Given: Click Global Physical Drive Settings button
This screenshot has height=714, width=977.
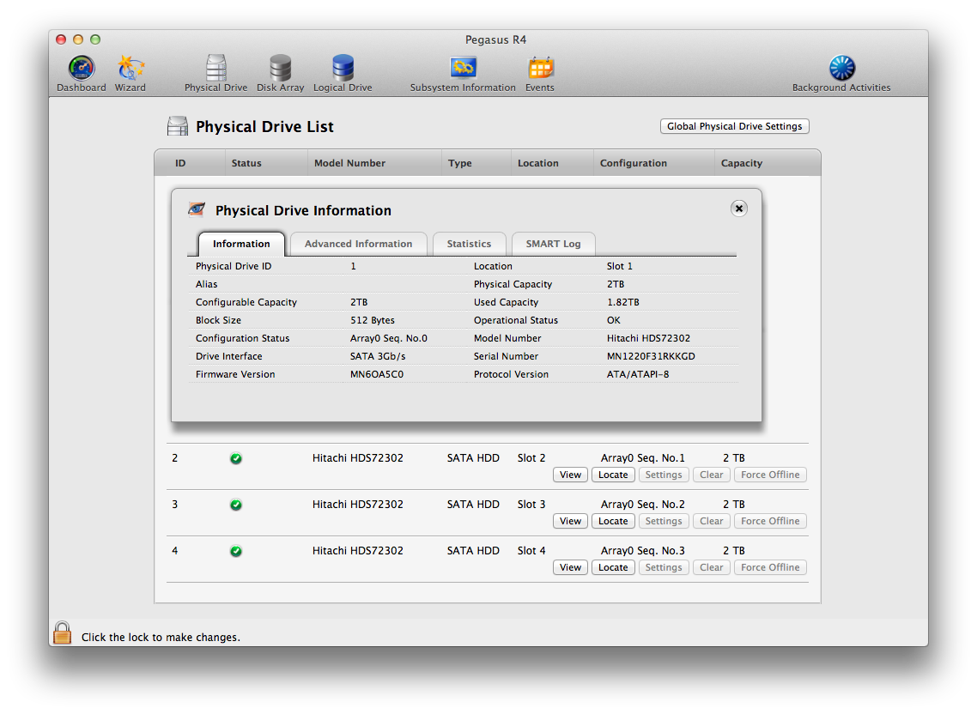Looking at the screenshot, I should [x=734, y=126].
